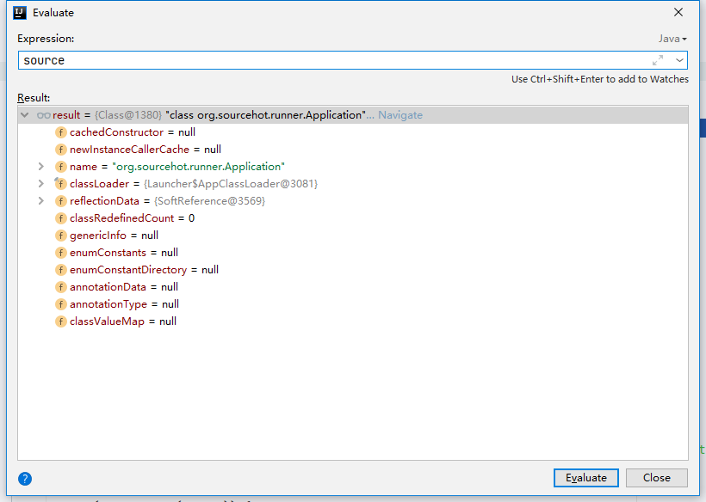Click the field icon beside annotationType
Screen dimensions: 706x502
pyautogui.click(x=61, y=304)
